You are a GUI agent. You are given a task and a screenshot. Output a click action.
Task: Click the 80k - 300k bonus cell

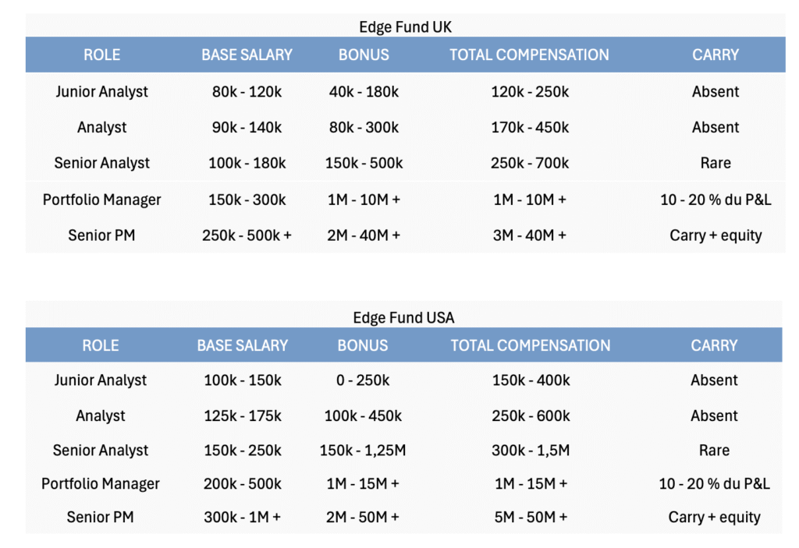point(364,128)
